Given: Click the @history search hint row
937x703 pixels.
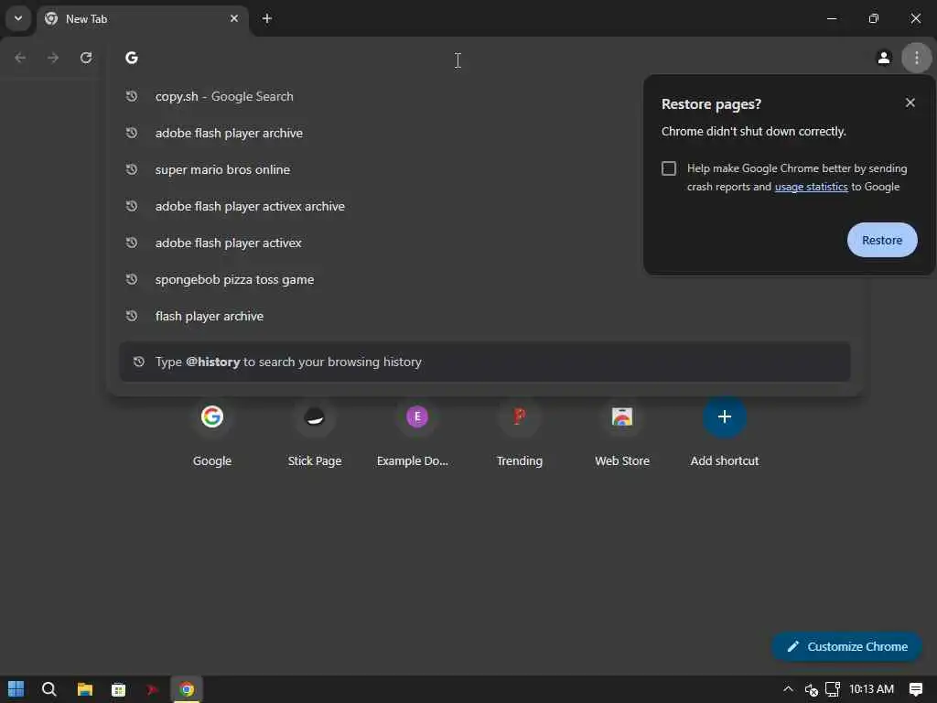Looking at the screenshot, I should coord(485,362).
